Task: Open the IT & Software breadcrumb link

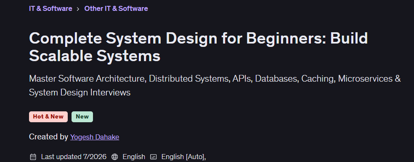Action: [x=50, y=8]
